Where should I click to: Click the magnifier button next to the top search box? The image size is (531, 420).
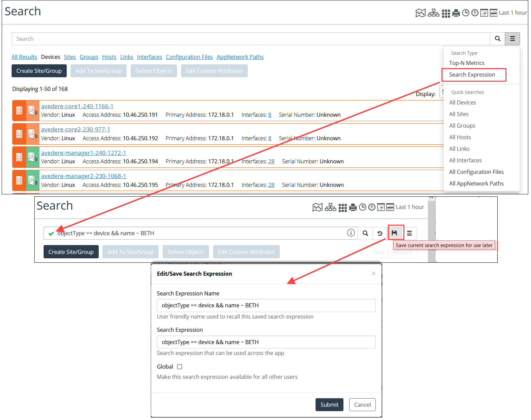(497, 39)
